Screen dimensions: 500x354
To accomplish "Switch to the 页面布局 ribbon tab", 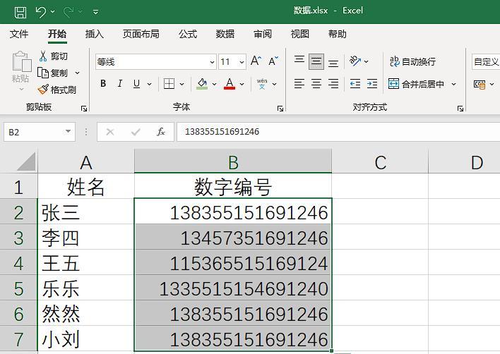I will click(x=141, y=34).
